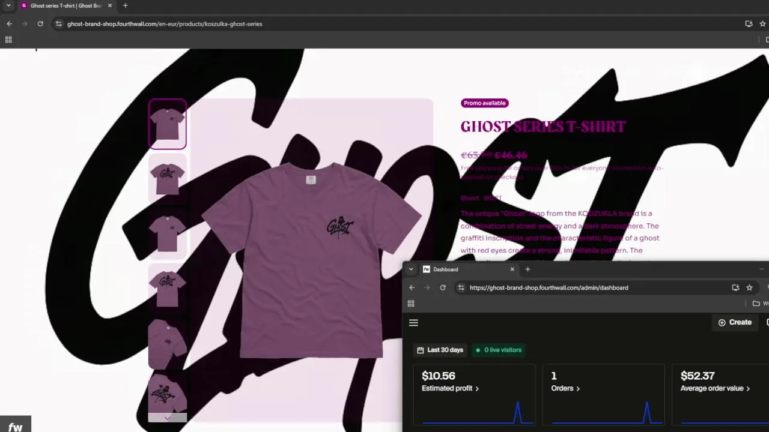Click the GHOST SERIES T-SHIRT product title
Image resolution: width=769 pixels, height=432 pixels.
pos(543,127)
